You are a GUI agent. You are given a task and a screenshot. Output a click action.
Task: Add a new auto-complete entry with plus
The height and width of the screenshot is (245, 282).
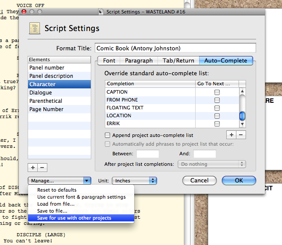pyautogui.click(x=232, y=135)
